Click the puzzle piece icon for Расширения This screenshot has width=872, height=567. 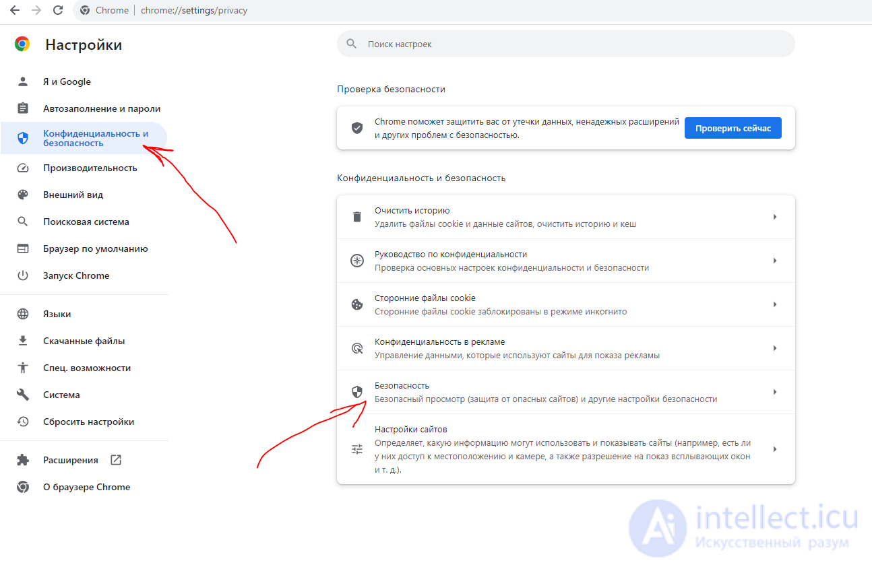point(23,460)
